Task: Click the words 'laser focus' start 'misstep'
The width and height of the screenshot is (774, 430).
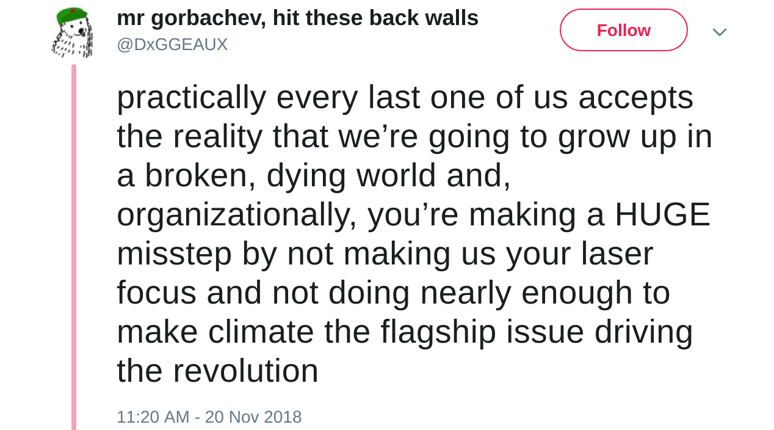Action: [x=174, y=253]
